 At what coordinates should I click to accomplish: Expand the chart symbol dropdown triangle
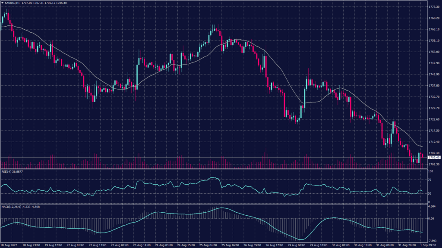[3, 3]
